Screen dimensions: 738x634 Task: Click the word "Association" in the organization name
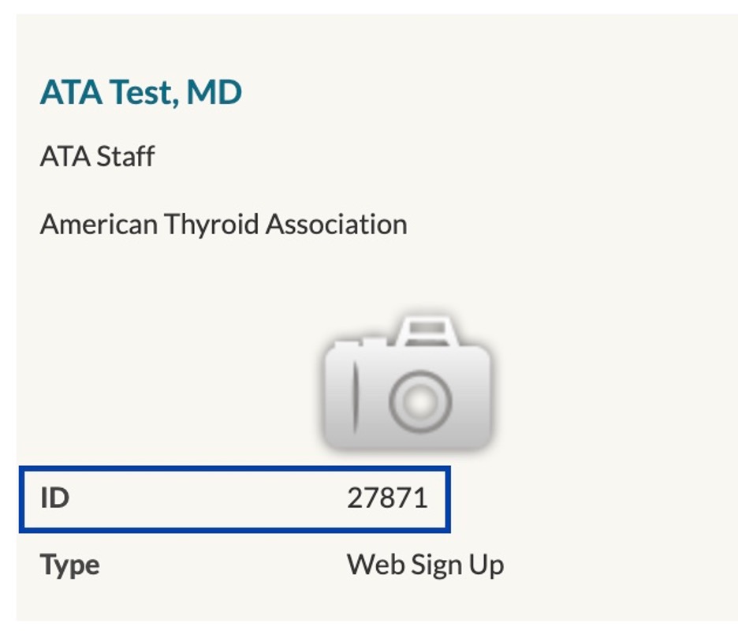[336, 225]
